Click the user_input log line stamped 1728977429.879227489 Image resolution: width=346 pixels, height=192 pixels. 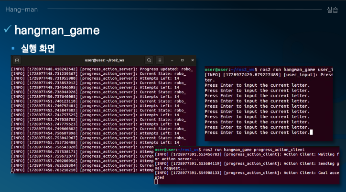pos(269,75)
